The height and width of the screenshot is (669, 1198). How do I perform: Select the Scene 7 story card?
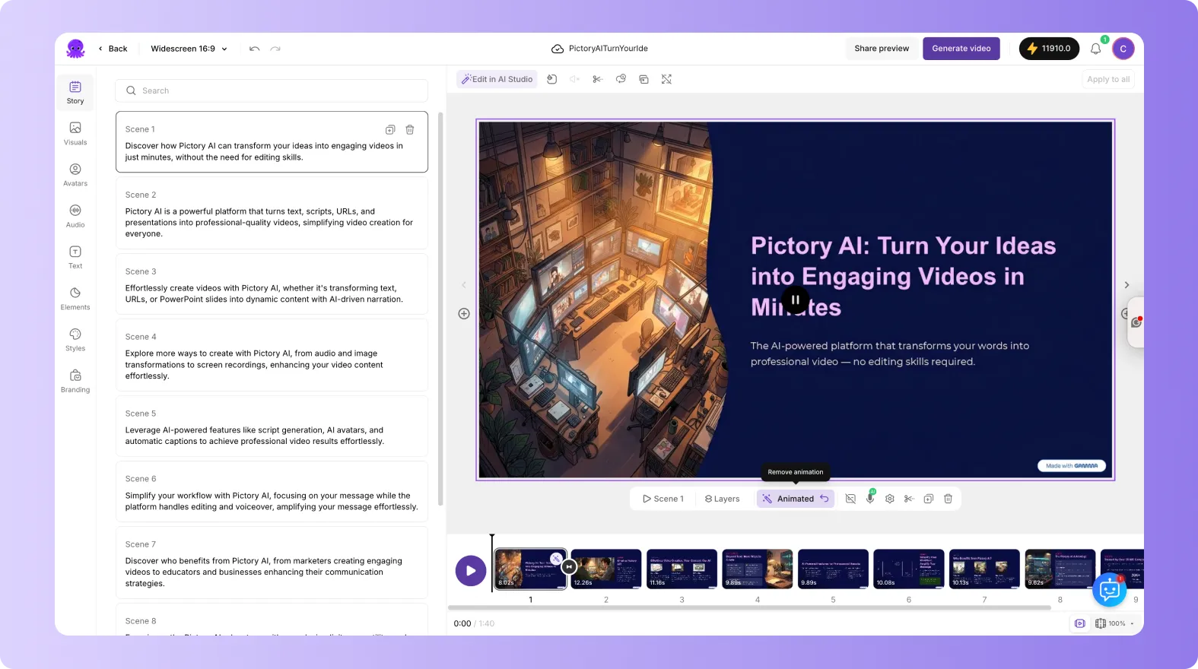point(272,563)
